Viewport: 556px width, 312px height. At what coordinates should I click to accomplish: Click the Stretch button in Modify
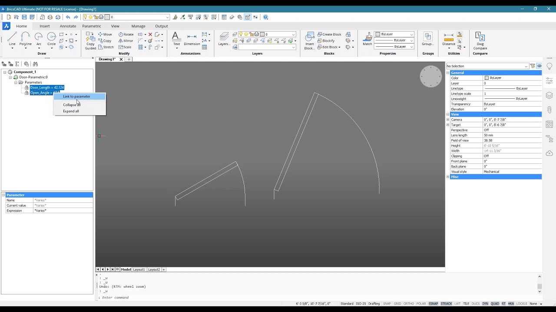pyautogui.click(x=106, y=47)
